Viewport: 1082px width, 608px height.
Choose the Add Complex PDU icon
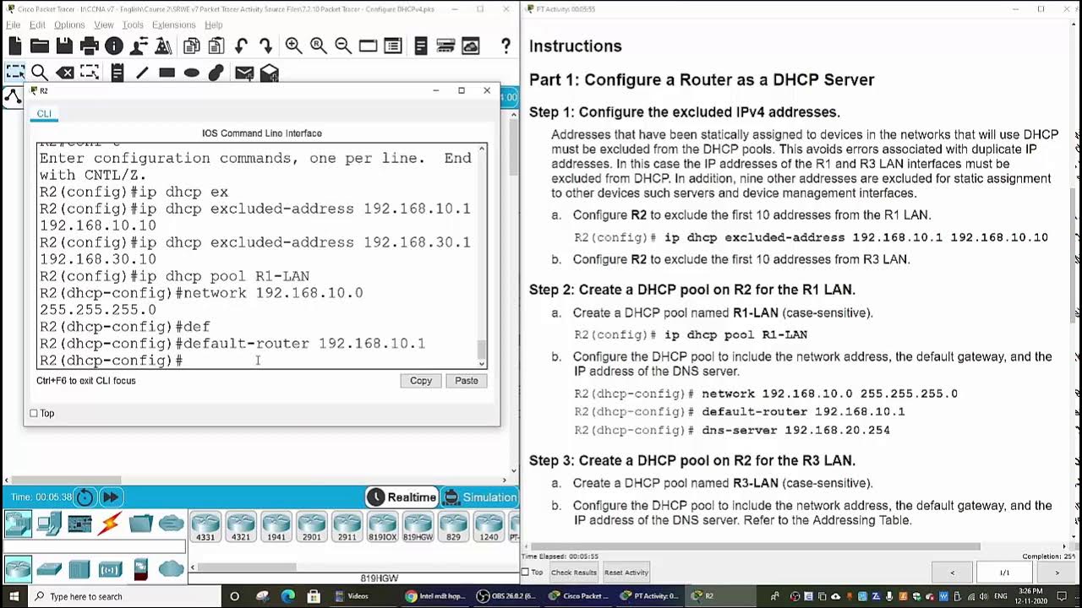(269, 73)
